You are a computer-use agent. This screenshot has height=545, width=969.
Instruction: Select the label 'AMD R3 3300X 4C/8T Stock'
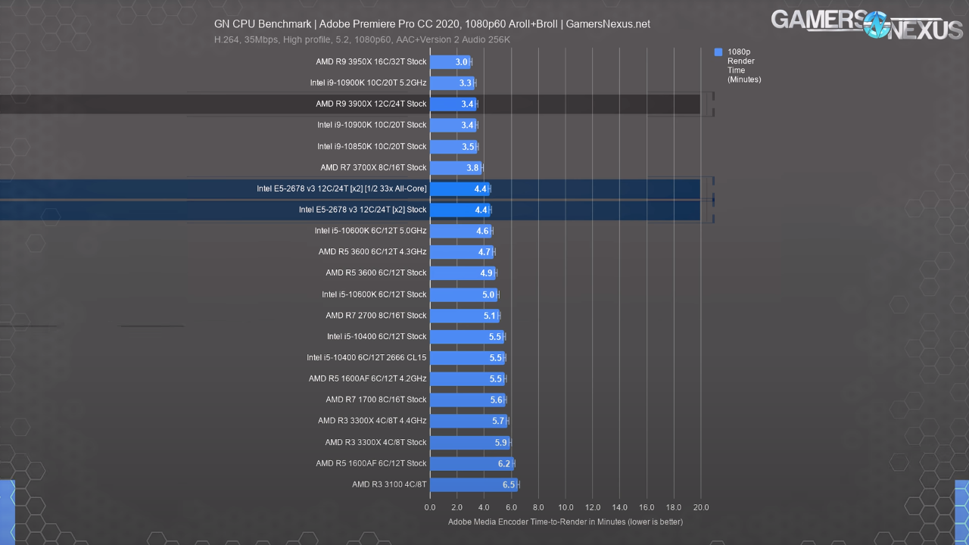[x=376, y=442]
